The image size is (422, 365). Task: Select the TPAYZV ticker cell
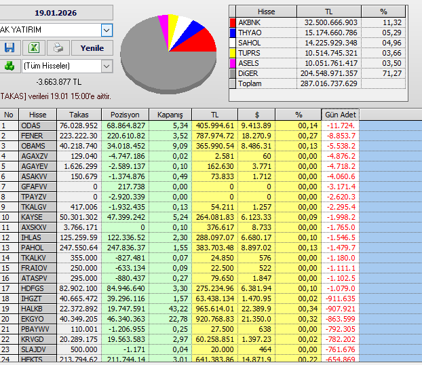38,197
